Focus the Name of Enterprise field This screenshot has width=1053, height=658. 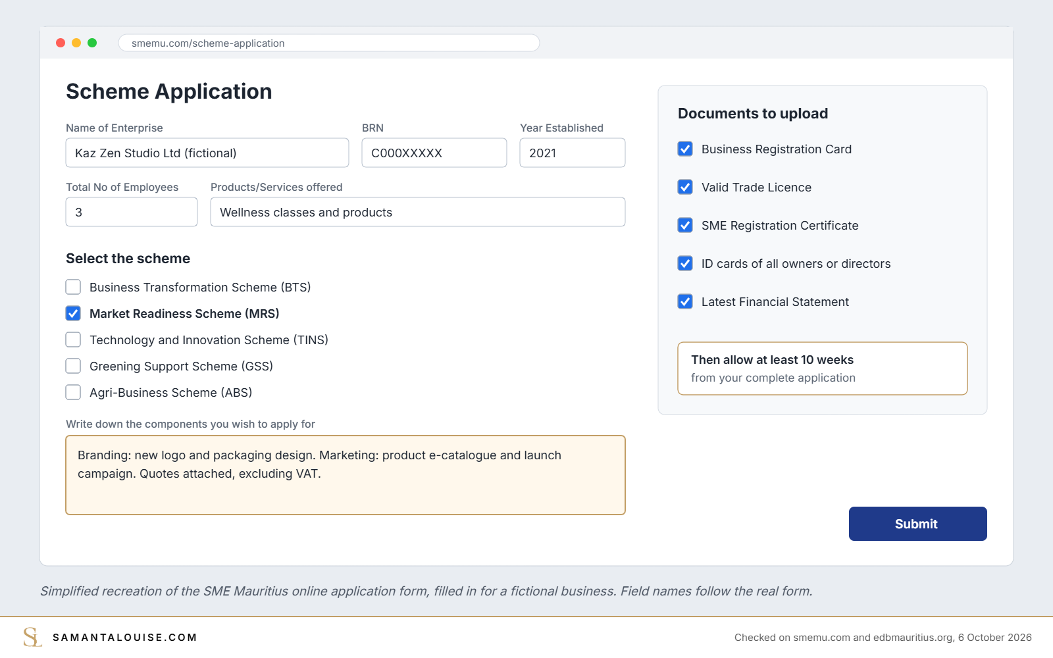[x=207, y=153]
